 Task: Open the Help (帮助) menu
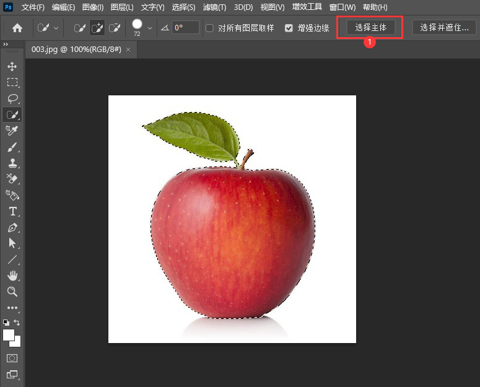click(375, 7)
